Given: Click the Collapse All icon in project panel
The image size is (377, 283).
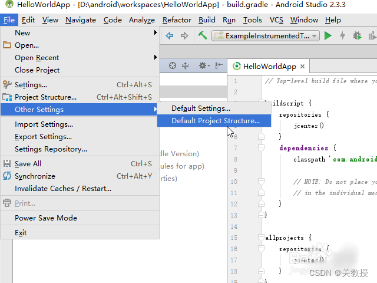Looking at the screenshot, I should coord(185,65).
